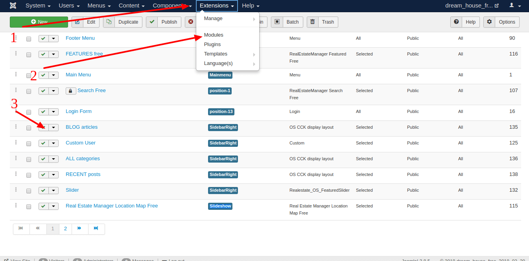Click reorder handle of BLOG articles row
This screenshot has height=261, width=529.
(x=16, y=126)
